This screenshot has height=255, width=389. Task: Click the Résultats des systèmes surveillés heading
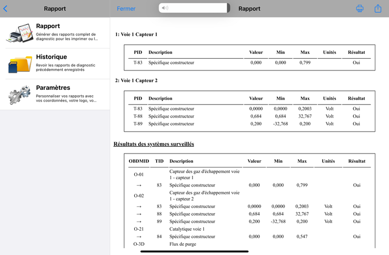[154, 144]
